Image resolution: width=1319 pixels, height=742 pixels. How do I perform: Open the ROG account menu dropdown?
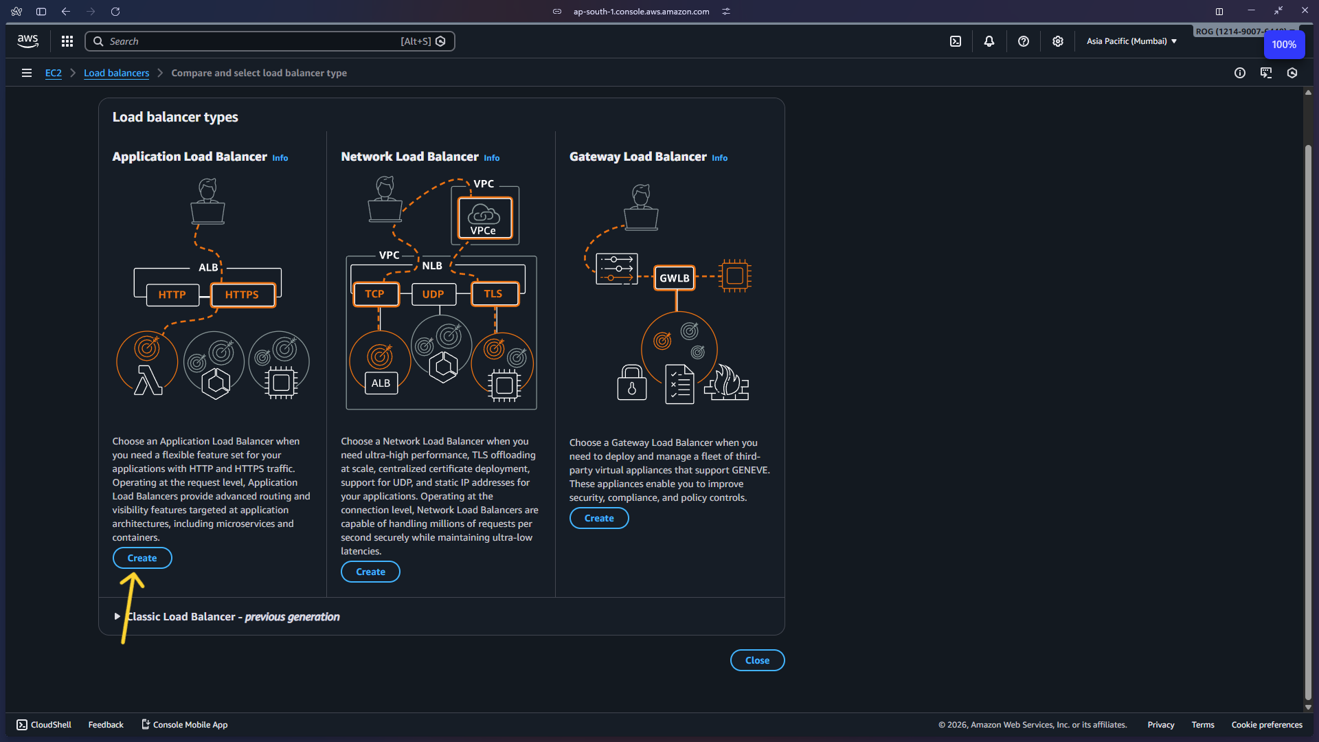(1228, 31)
